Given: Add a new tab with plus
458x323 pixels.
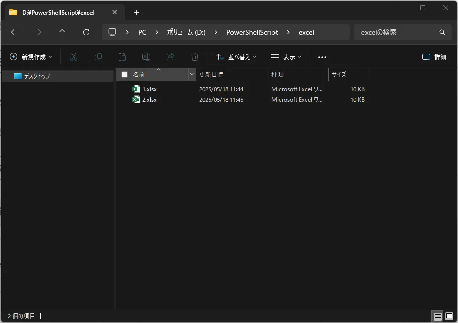Looking at the screenshot, I should click(136, 12).
